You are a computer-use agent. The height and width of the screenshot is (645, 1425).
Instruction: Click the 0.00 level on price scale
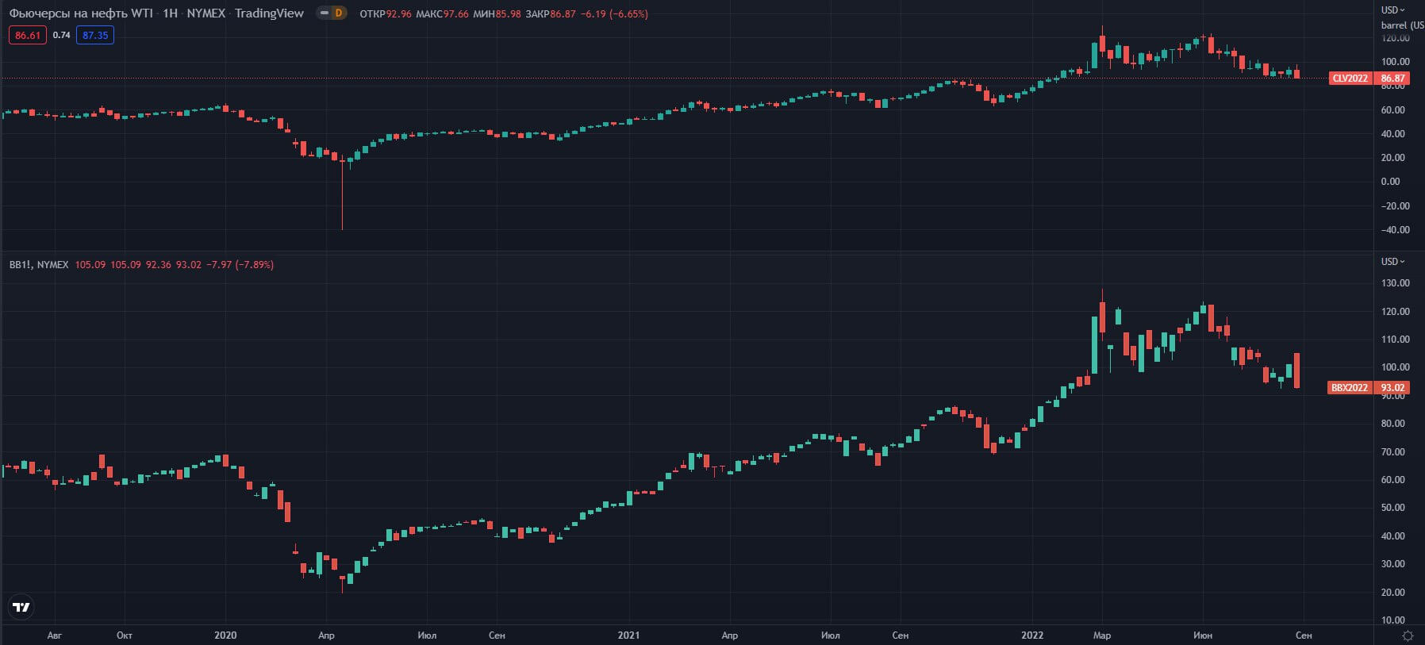pyautogui.click(x=1390, y=182)
